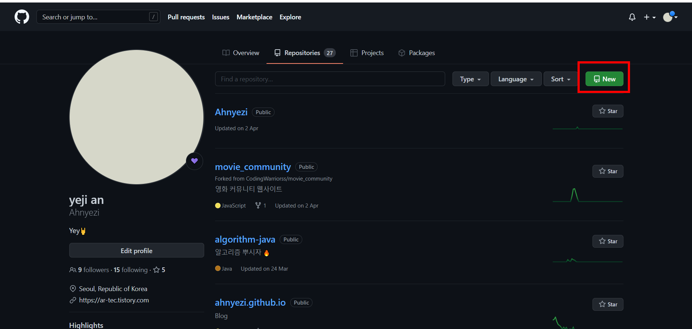Screen dimensions: 692x329
Task: Click the algorithm-java activity sparkline
Action: pyautogui.click(x=587, y=260)
